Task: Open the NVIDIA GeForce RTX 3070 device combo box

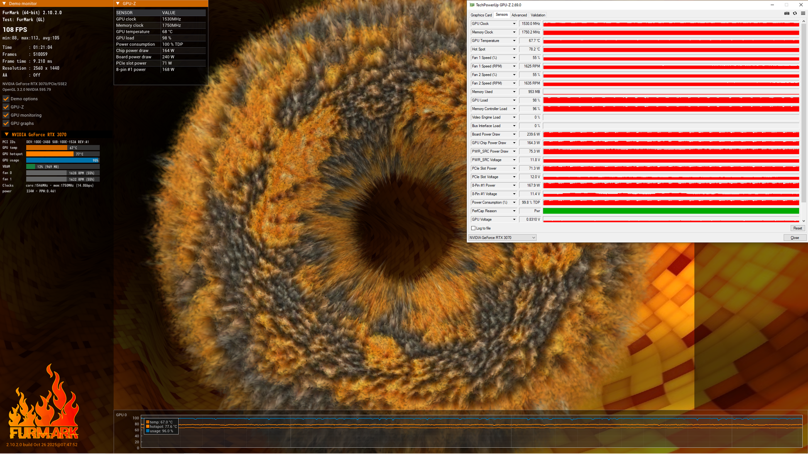Action: click(502, 238)
